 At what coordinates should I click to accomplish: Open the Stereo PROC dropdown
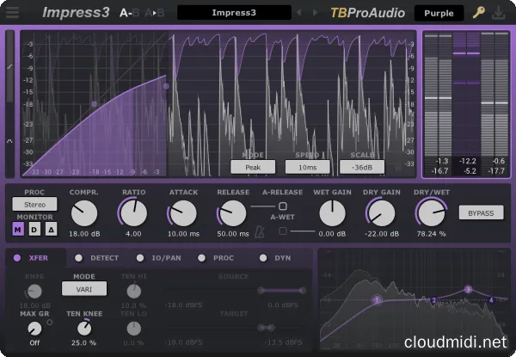tap(34, 204)
